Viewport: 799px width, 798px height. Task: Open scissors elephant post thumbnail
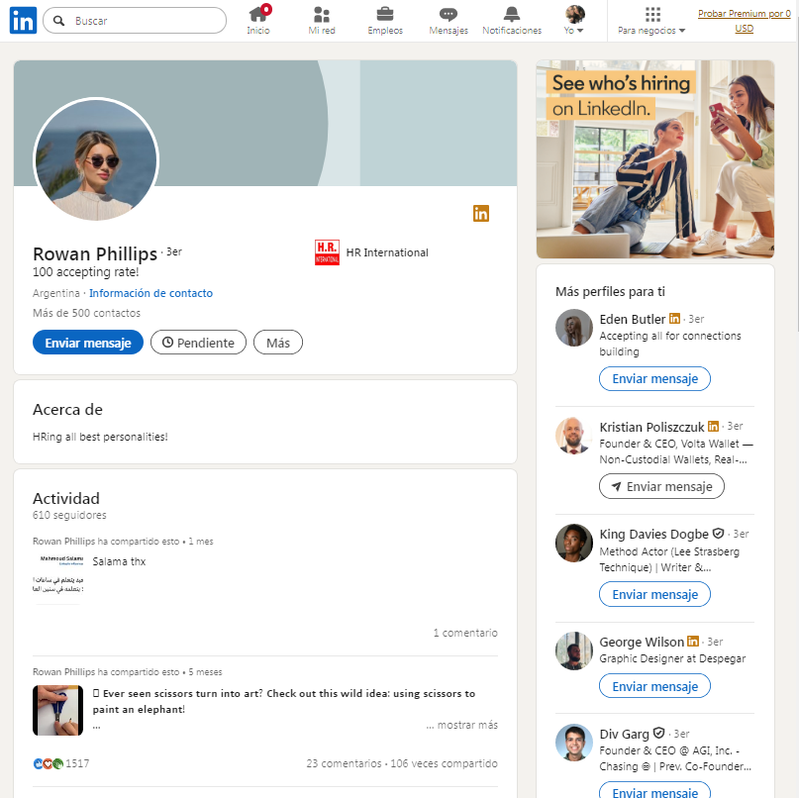(58, 710)
